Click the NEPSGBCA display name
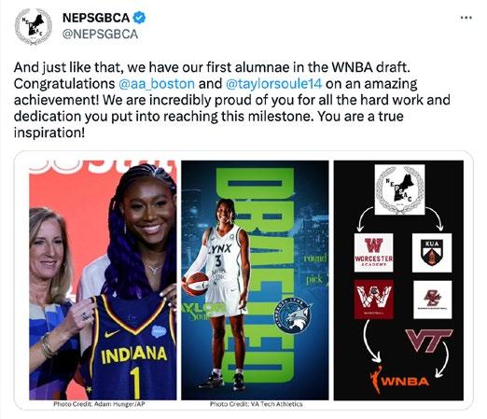 [96, 18]
